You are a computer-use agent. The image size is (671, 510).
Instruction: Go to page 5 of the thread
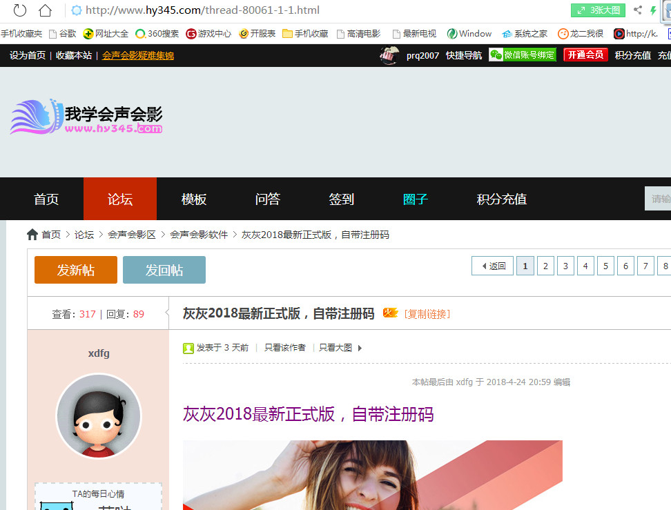click(x=605, y=266)
